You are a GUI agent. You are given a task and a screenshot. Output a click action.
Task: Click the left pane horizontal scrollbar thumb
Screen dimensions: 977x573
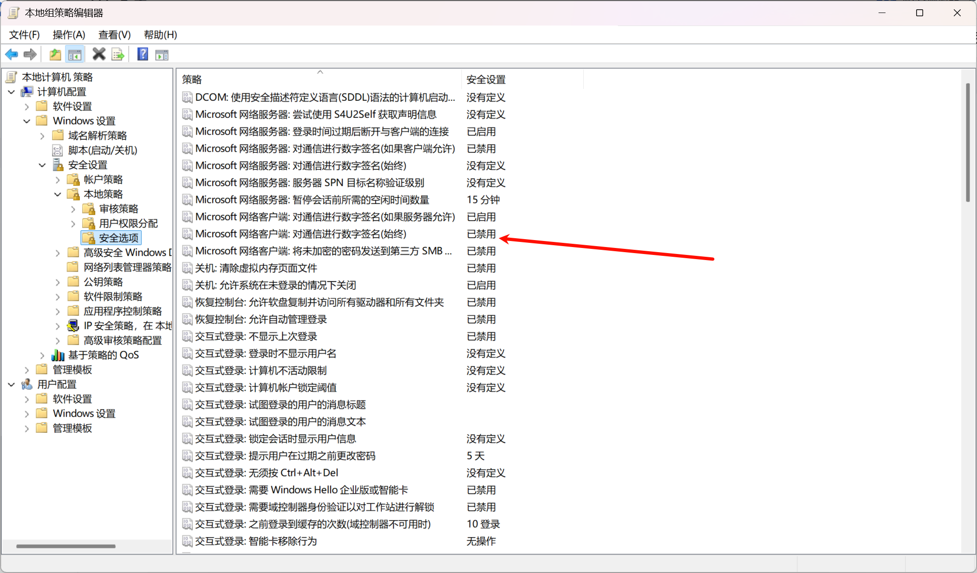(65, 546)
